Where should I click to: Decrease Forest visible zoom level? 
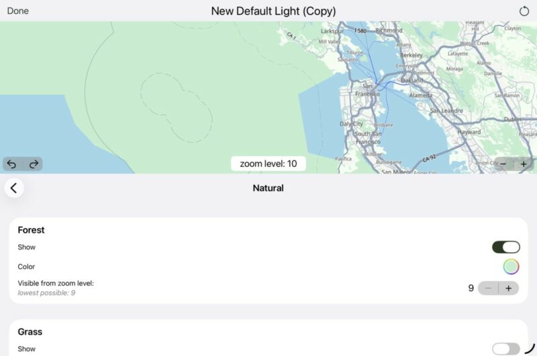pyautogui.click(x=488, y=288)
